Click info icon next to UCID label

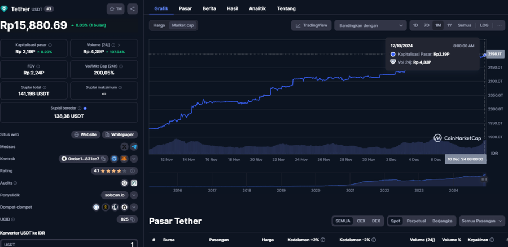coord(12,219)
